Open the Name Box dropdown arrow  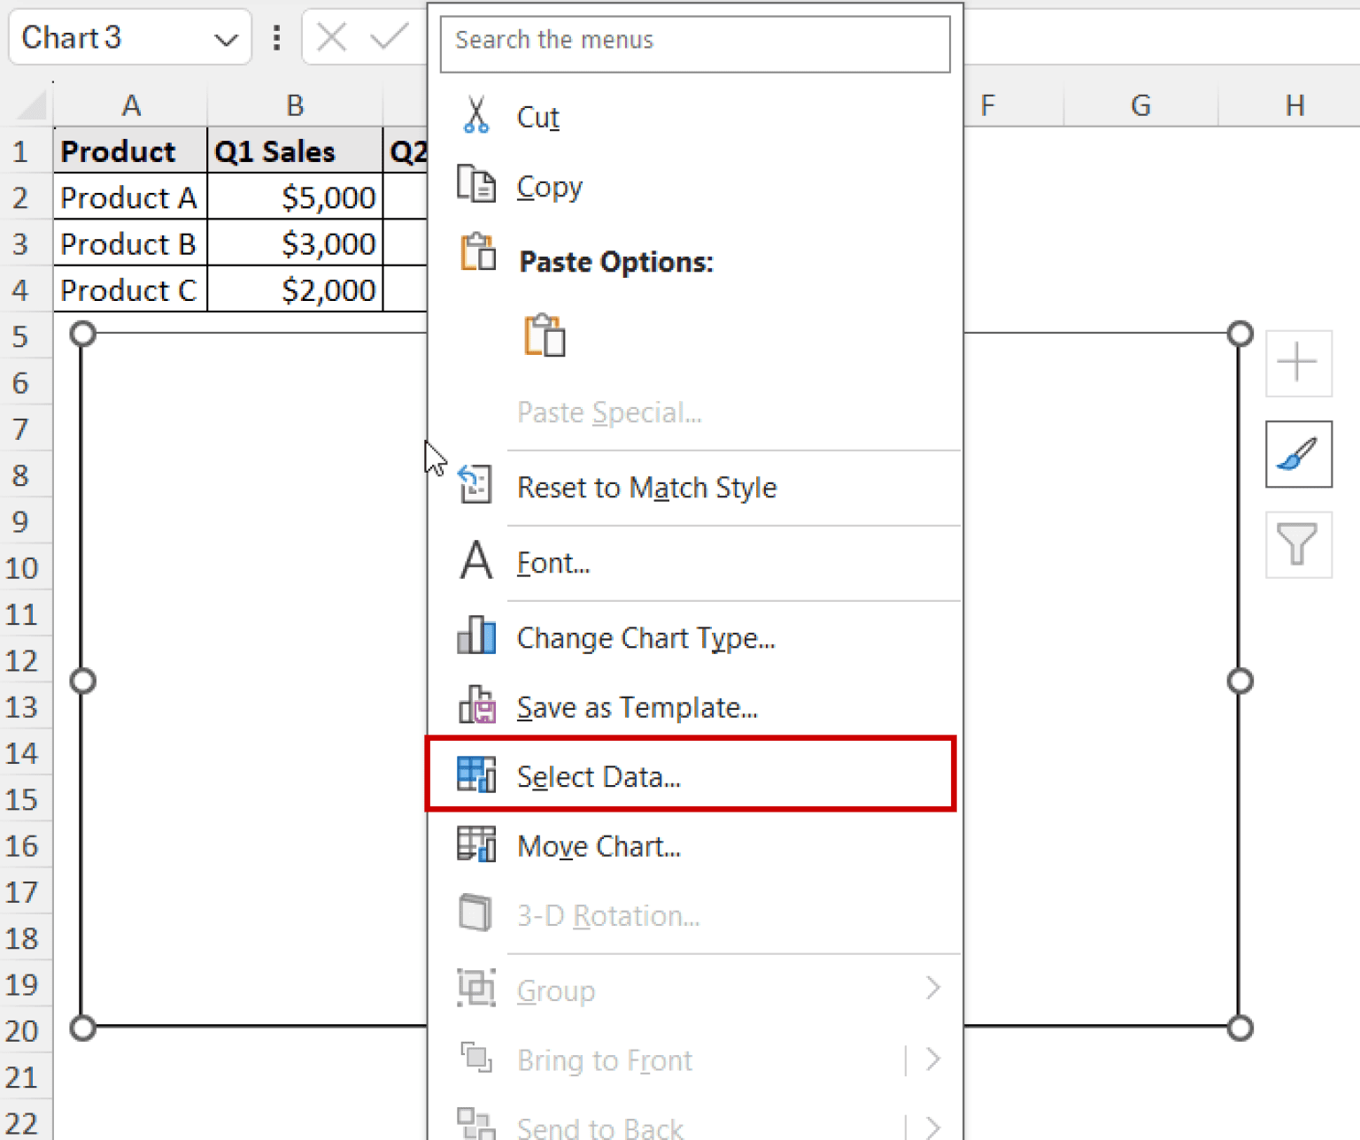click(x=227, y=38)
